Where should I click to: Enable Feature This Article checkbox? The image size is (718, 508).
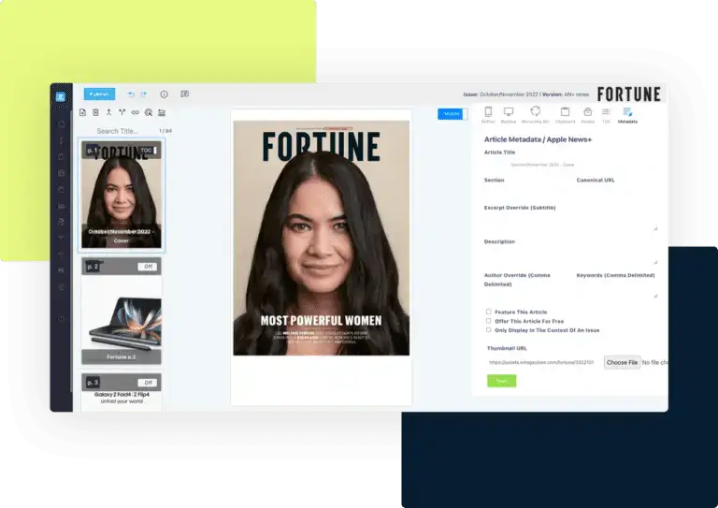[x=488, y=312]
